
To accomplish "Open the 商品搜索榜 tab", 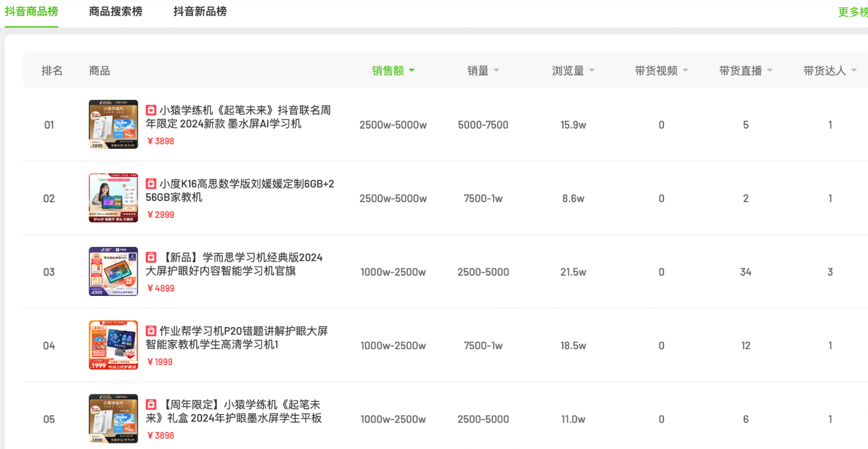I will tap(116, 12).
